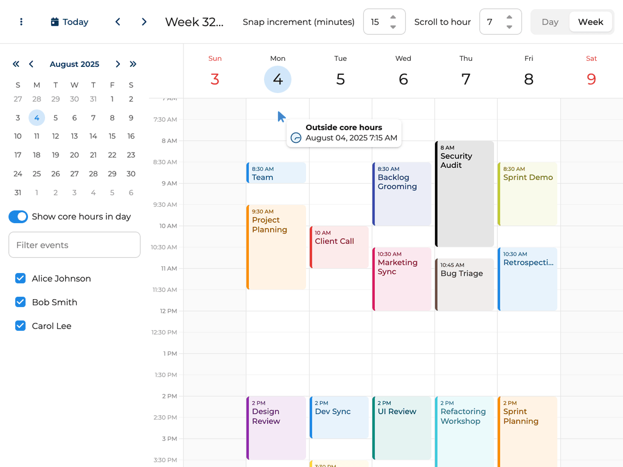The width and height of the screenshot is (623, 467).
Task: Select the Week view tab
Action: pos(590,21)
